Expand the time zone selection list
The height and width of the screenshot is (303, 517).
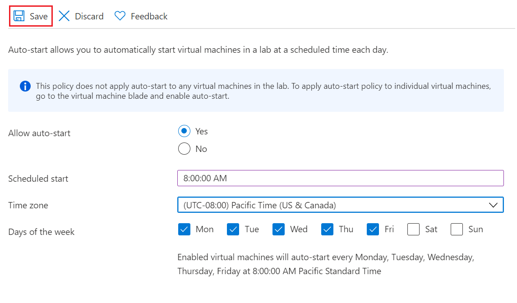[493, 205]
